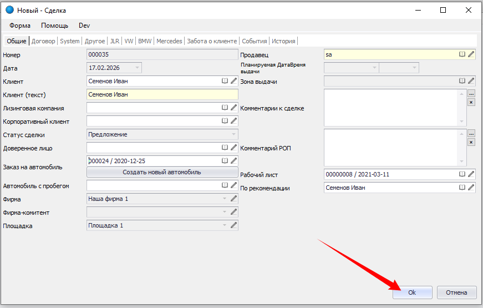Screen dimensions: 483x308
Task: Expand the Дата date picker dropdown
Action: 137,68
